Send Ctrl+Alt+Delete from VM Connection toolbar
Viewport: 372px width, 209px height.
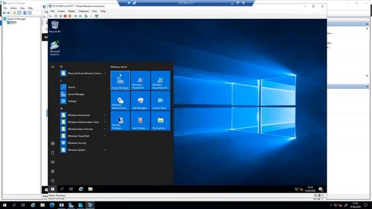[x=51, y=16]
